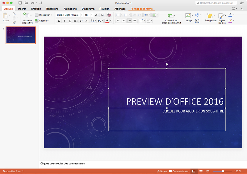This screenshot has height=174, width=247.
Task: Click the shape fill paint bucket
Action: (230, 15)
